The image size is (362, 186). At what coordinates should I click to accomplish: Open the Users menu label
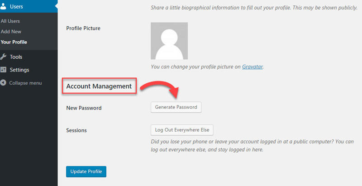coord(16,7)
